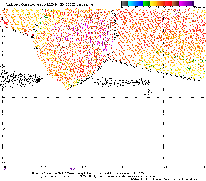Click the -56 latitude axis label
This screenshot has width=206, height=181.
[x=3, y=97]
